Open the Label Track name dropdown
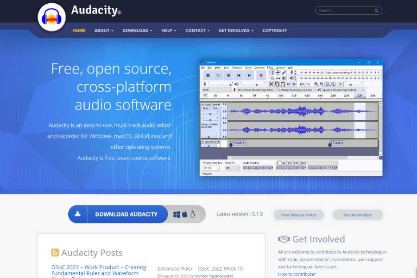Screen dimensions: 417x278 pos(212,142)
